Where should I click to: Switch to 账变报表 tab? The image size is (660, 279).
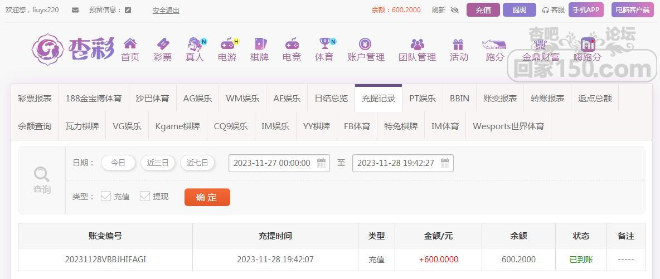click(x=500, y=99)
